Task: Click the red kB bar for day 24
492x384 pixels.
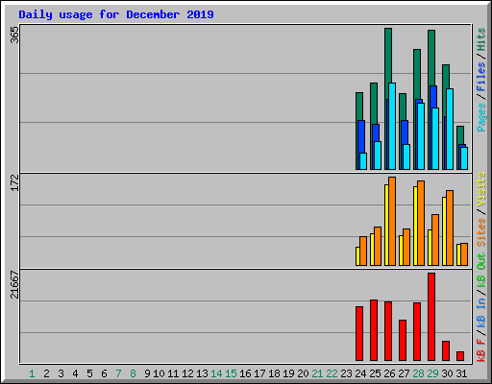Action: point(359,334)
